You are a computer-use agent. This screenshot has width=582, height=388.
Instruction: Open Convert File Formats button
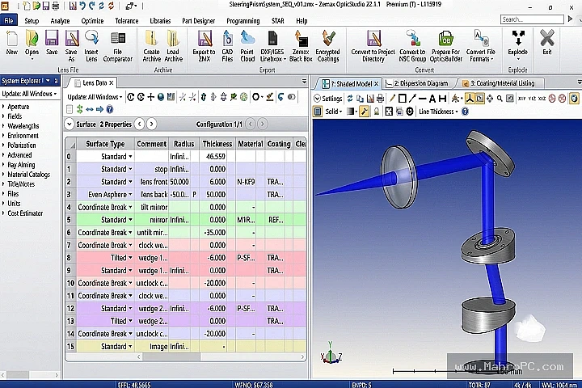click(x=481, y=46)
